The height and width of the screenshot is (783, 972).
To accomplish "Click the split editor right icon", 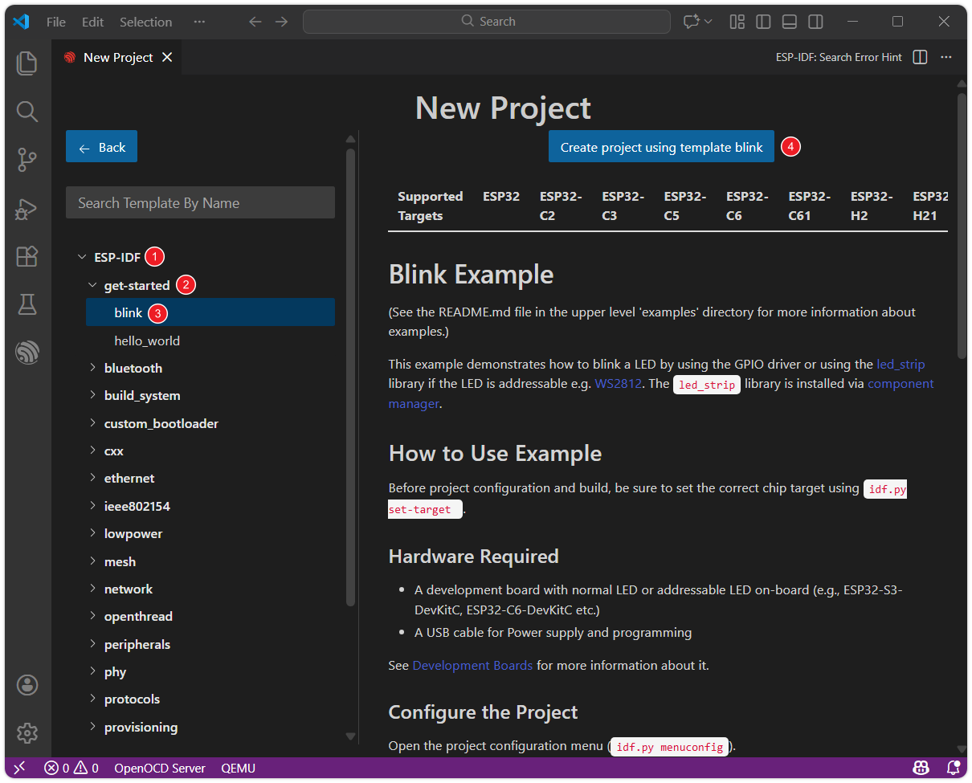I will [x=921, y=57].
